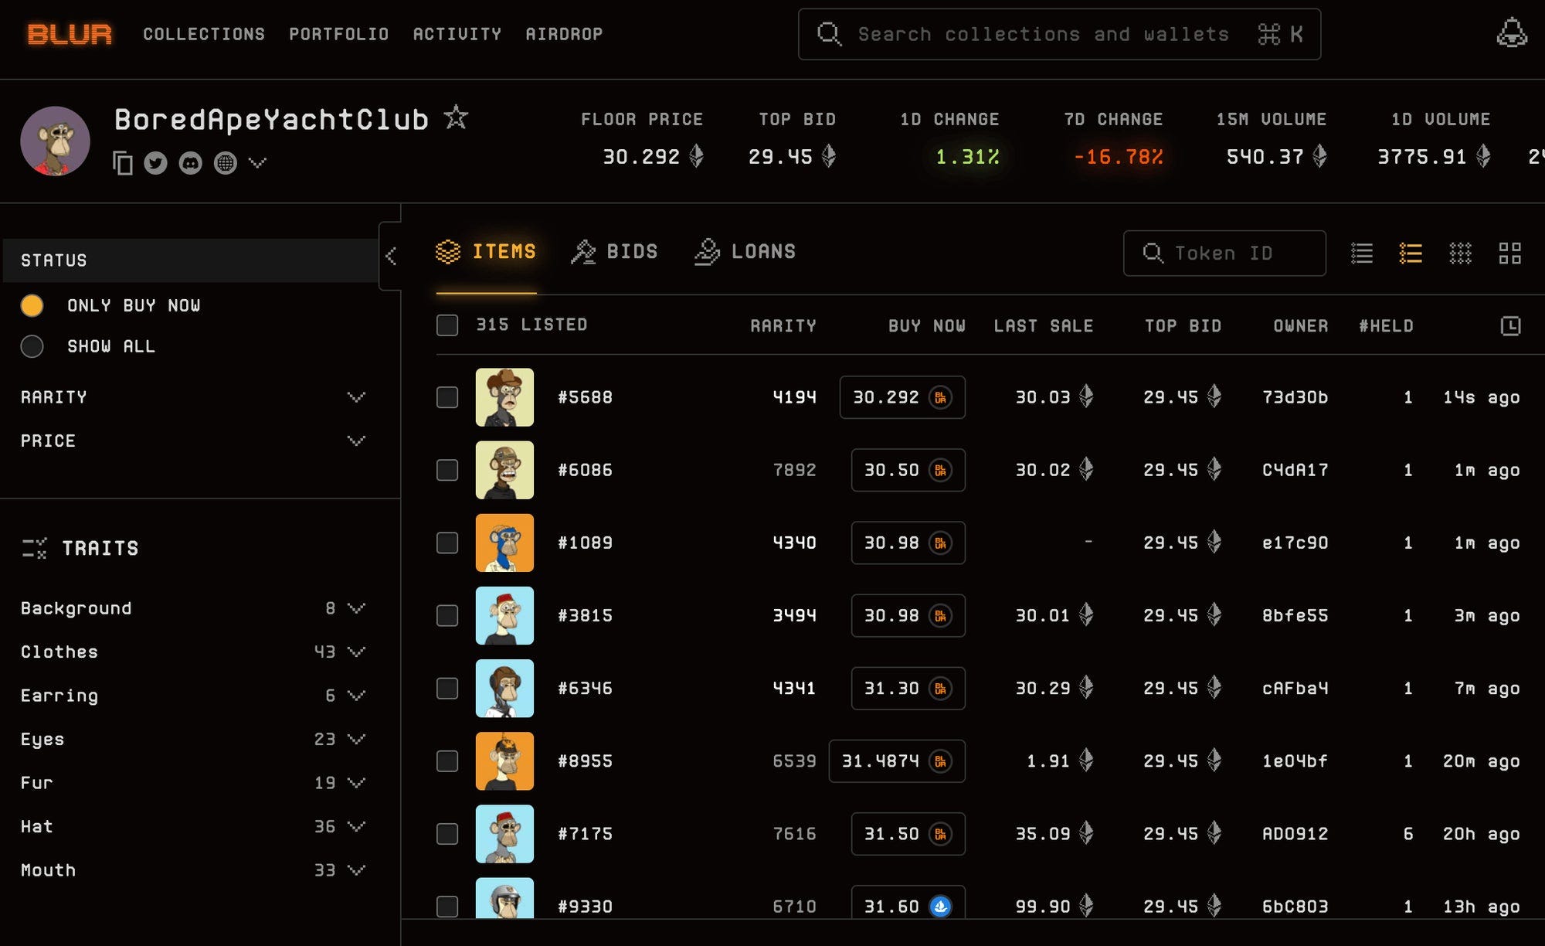
Task: Open the Portfolio menu
Action: click(339, 34)
